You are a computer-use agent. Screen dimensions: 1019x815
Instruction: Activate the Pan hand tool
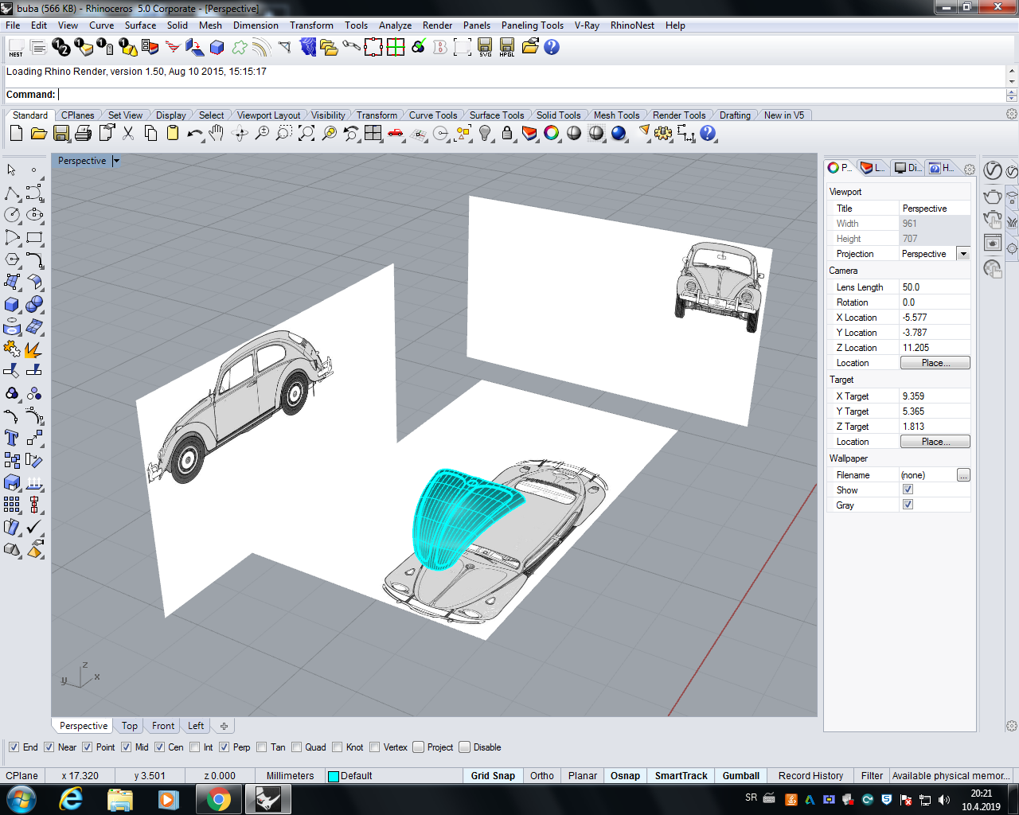[217, 134]
